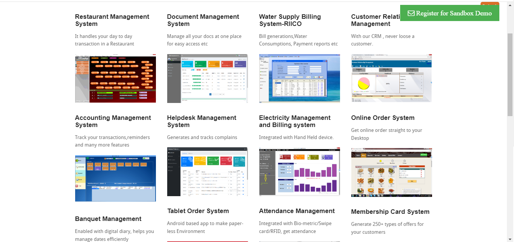Click Online Order System heading
The image size is (514, 242).
tap(383, 118)
